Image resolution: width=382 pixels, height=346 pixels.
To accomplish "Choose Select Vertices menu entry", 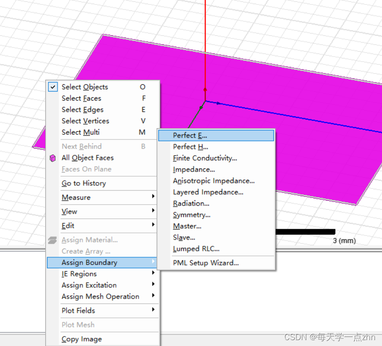I will (x=102, y=121).
